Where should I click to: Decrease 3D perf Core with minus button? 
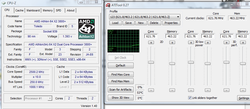point(227,90)
